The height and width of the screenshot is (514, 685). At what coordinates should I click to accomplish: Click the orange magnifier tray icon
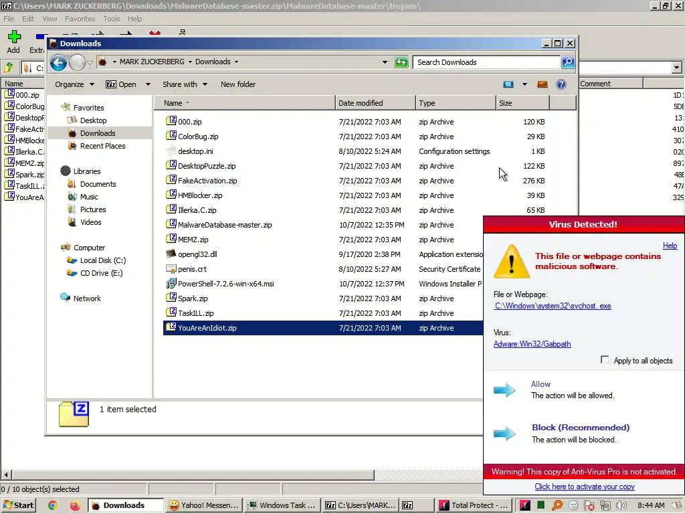coord(557,505)
